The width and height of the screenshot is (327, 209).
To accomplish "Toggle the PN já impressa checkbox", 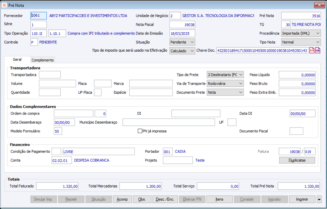I will pyautogui.click(x=140, y=131).
